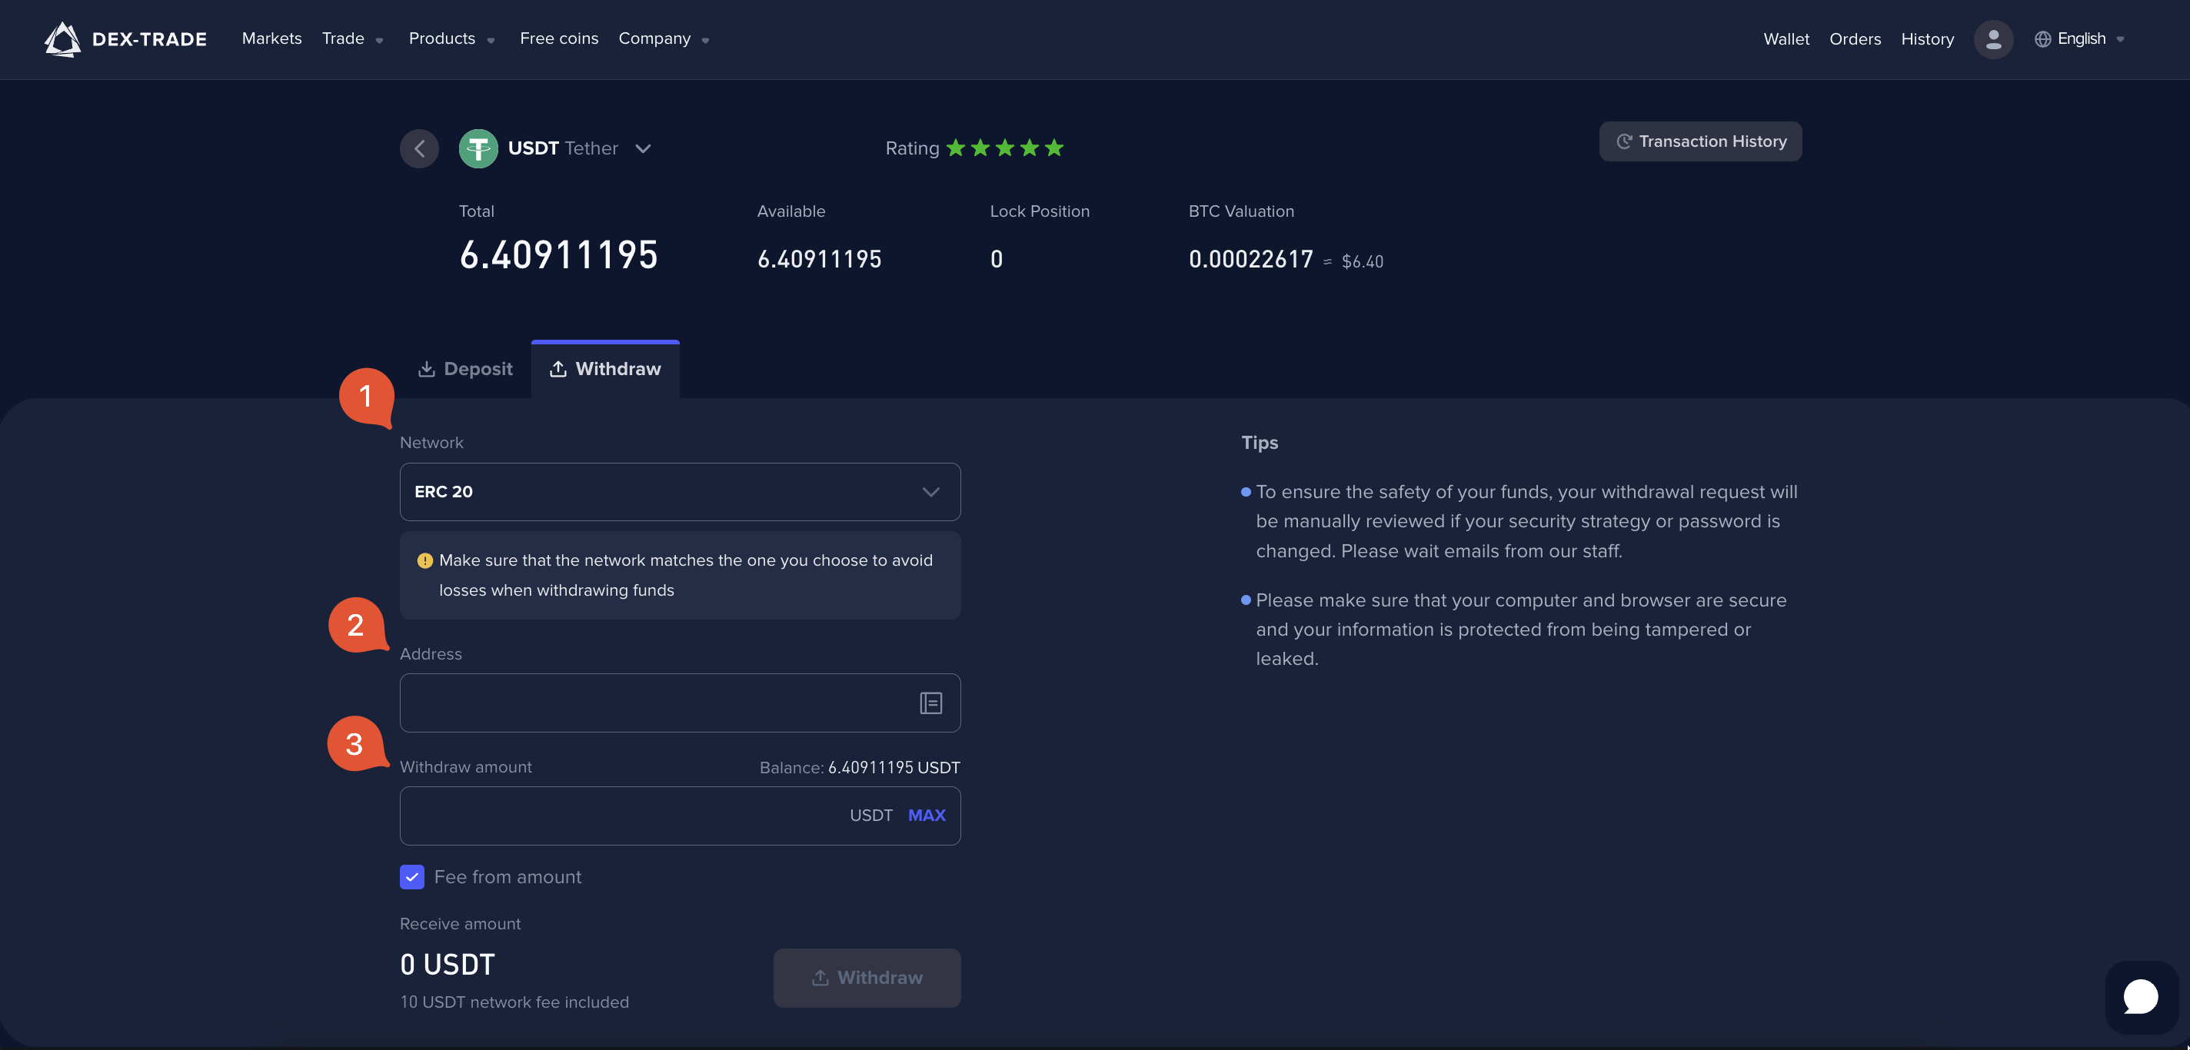Expand the Company menu
Screen dimensions: 2190x1050
[664, 39]
